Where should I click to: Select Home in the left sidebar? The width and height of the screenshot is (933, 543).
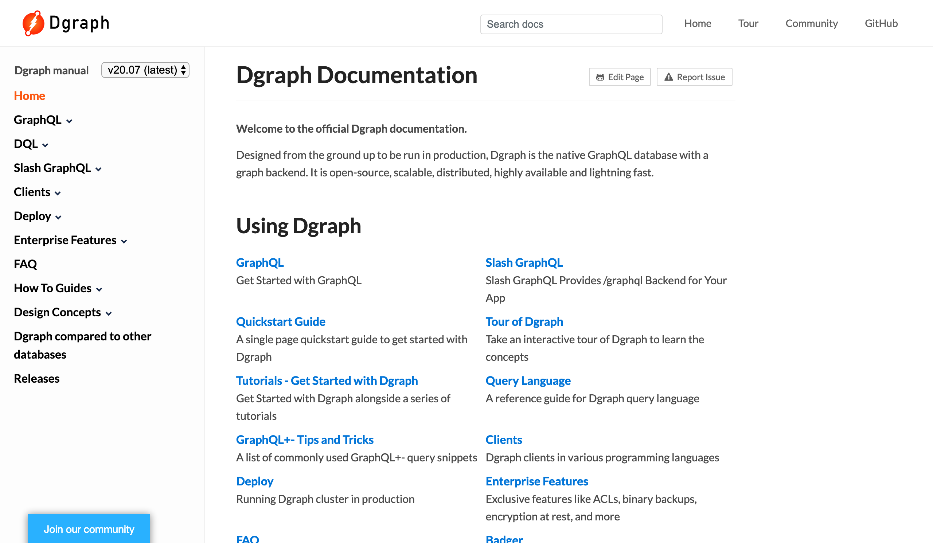30,96
